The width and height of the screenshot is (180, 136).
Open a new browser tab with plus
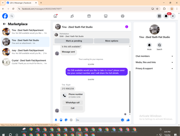pyautogui.click(x=41, y=3)
